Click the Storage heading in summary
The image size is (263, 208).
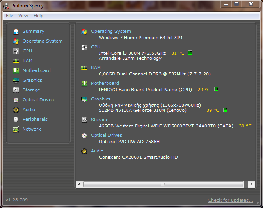pyautogui.click(x=100, y=120)
